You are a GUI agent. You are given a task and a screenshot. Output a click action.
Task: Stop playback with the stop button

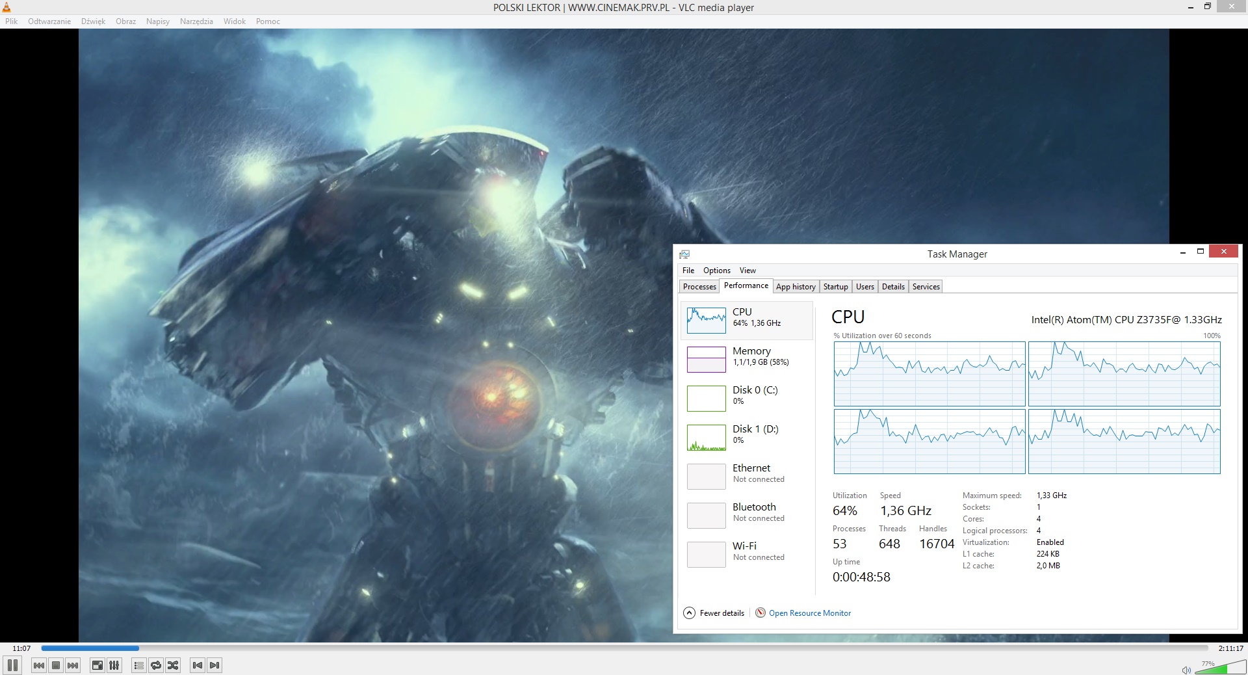pos(56,665)
